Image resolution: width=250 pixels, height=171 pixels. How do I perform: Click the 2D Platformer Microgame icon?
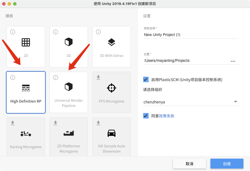tap(69, 133)
